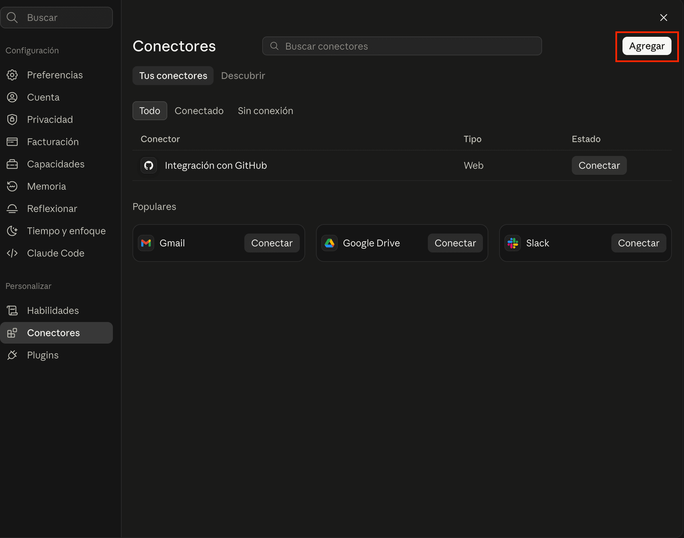Switch to the Descubrir tab
Viewport: 684px width, 538px height.
tap(243, 76)
